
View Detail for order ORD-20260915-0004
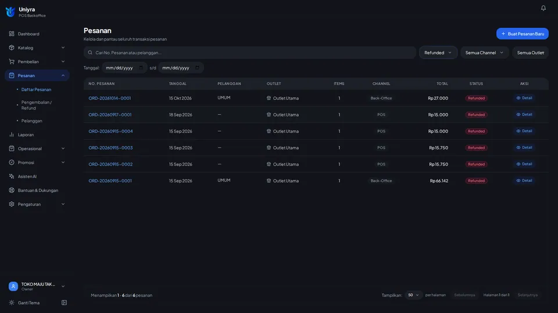pyautogui.click(x=524, y=131)
